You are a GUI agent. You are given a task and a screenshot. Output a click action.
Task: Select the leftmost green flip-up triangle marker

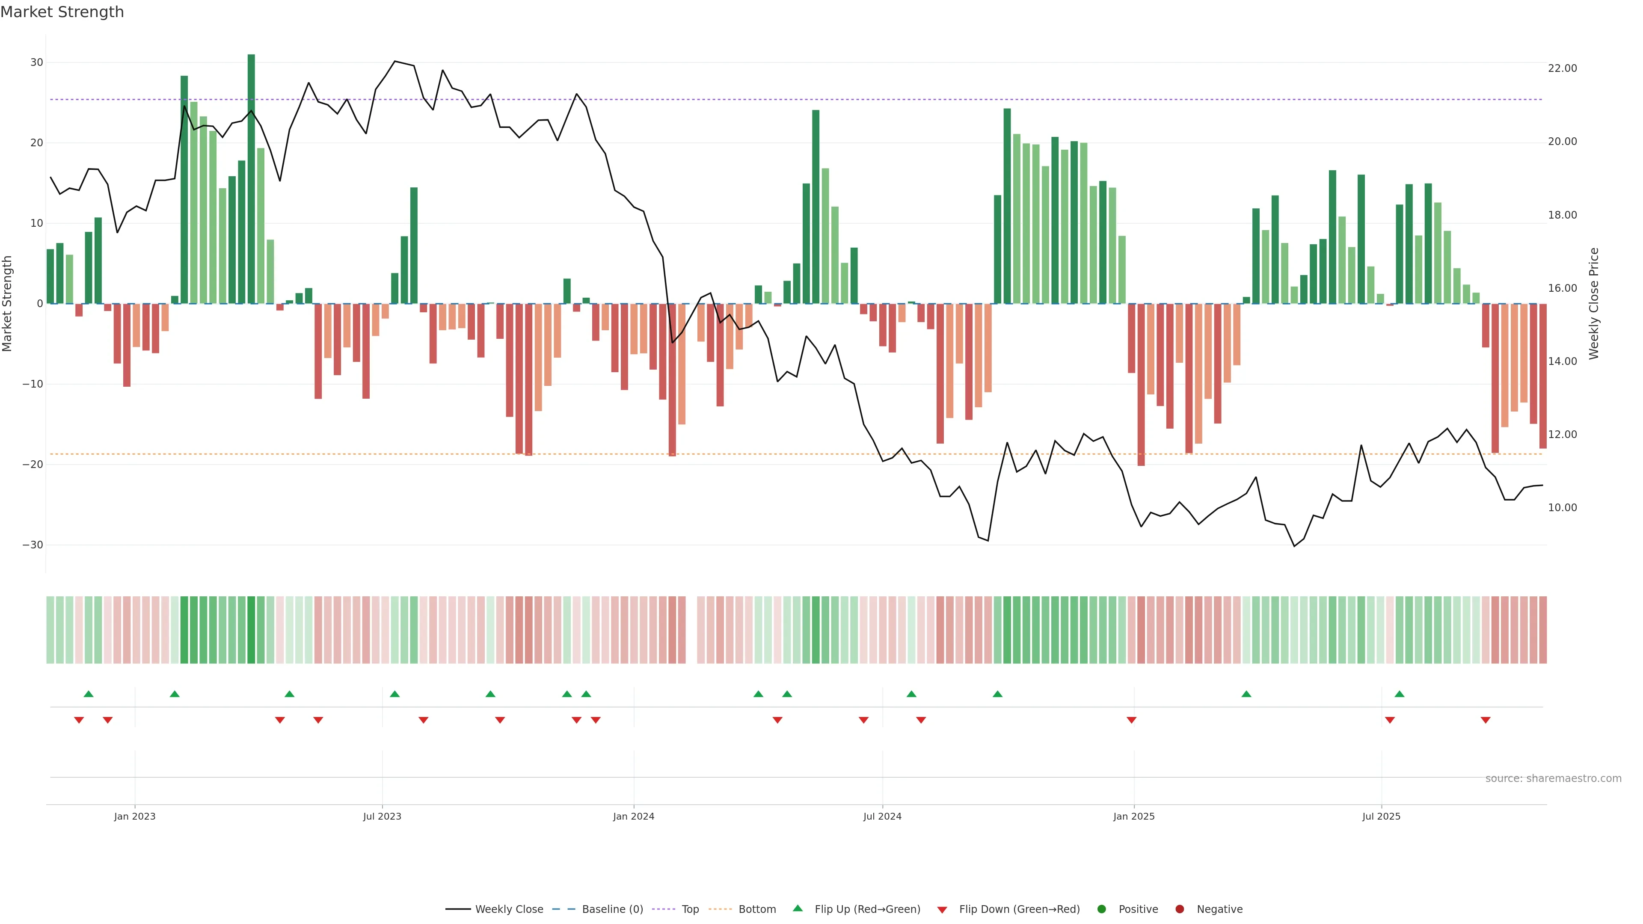click(x=89, y=694)
